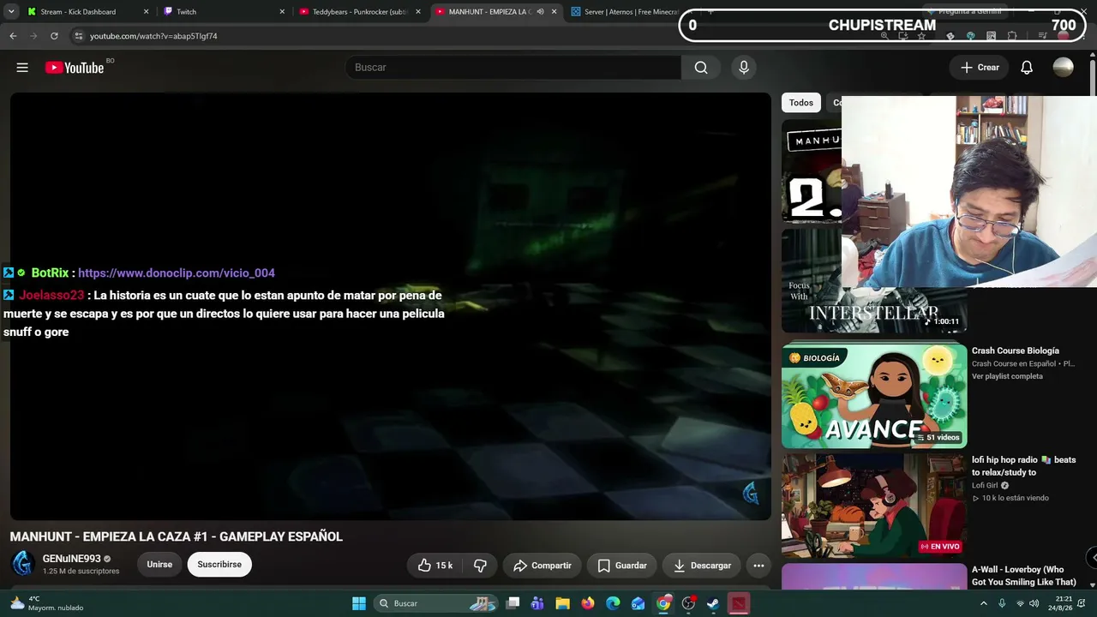
Task: Open the Lofi Girl channel link
Action: coord(985,486)
